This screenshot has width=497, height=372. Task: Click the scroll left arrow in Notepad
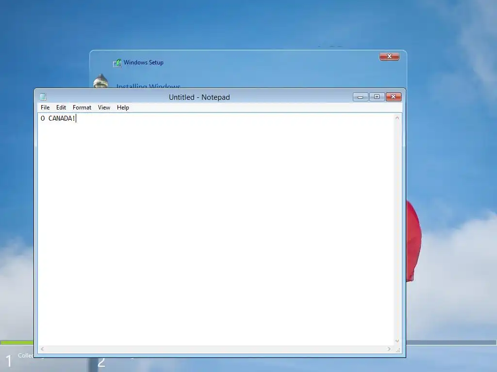coord(42,349)
